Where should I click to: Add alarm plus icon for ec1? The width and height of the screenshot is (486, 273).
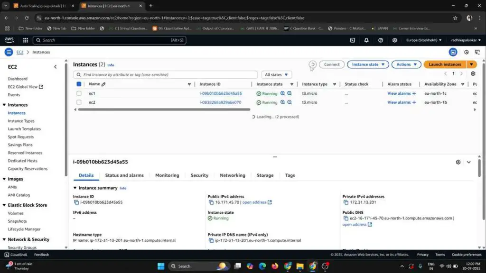(414, 93)
